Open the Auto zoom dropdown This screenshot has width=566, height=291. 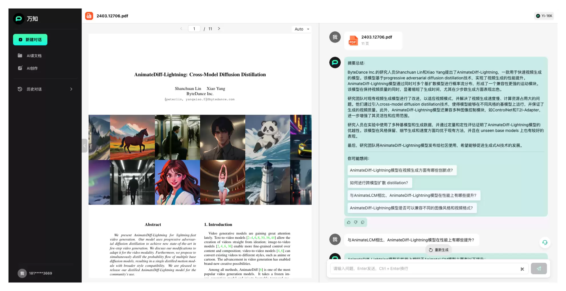[302, 29]
